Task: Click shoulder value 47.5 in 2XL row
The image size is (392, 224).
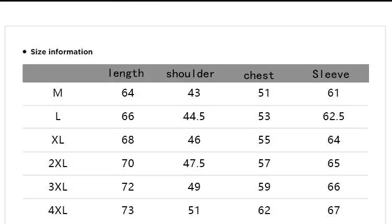Action: pos(194,163)
